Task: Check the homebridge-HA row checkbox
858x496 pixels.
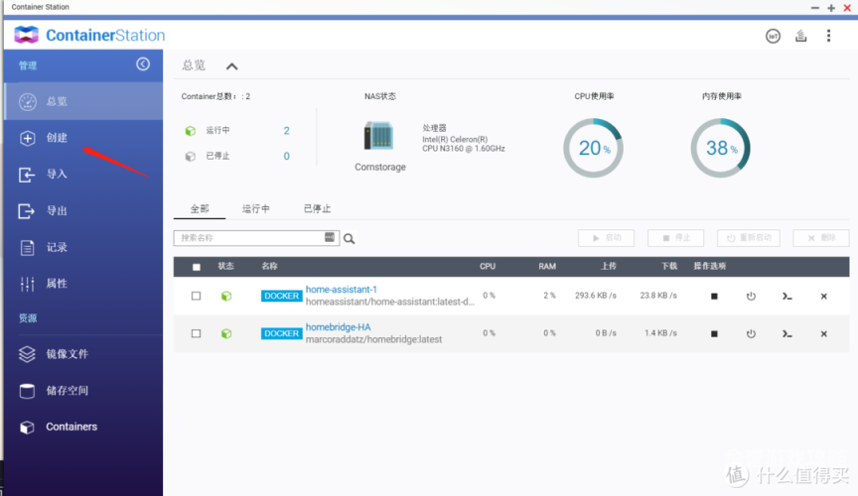Action: coord(196,333)
